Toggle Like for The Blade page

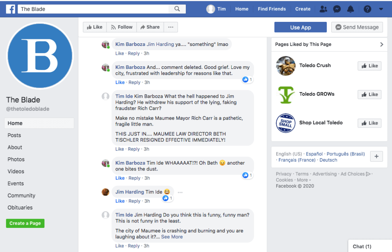point(95,27)
